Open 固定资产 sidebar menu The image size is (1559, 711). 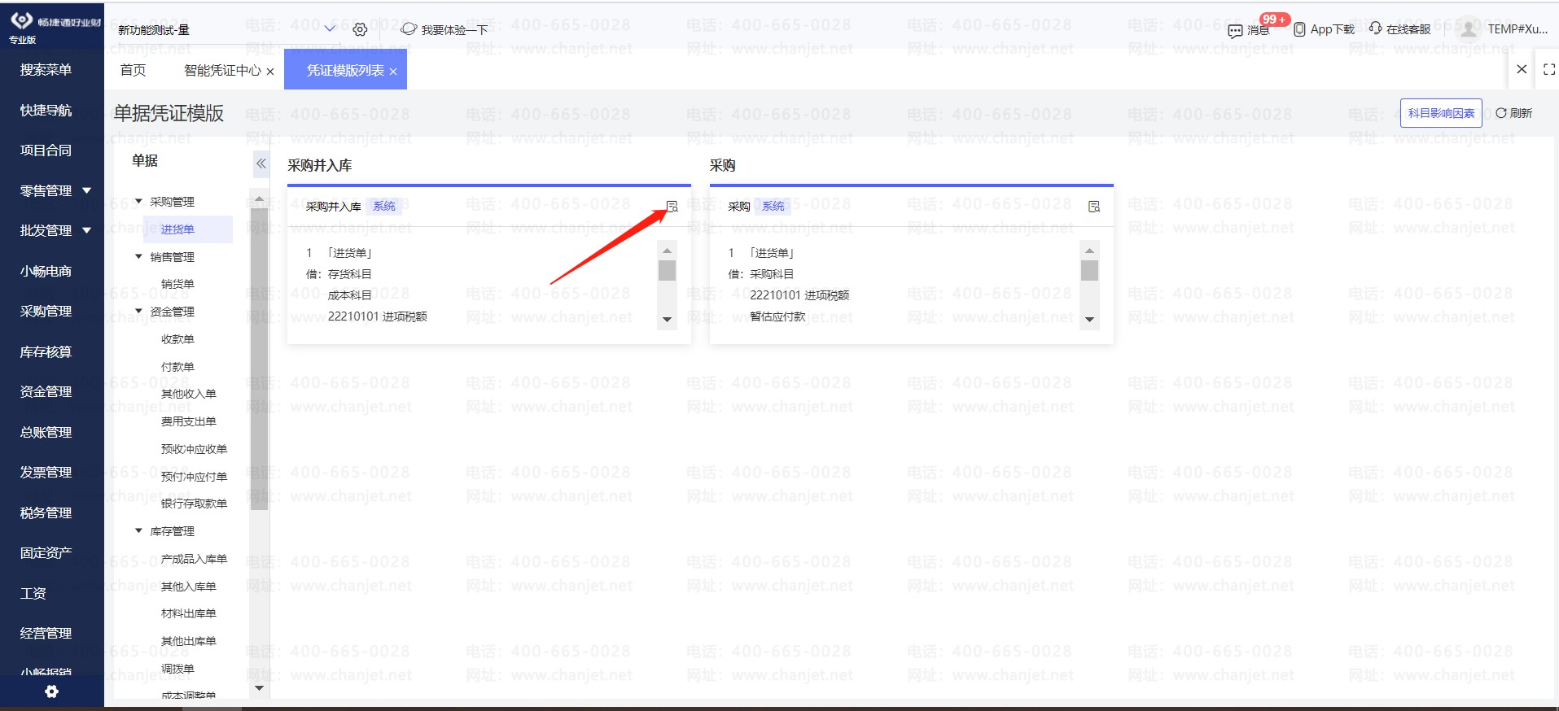coord(46,553)
